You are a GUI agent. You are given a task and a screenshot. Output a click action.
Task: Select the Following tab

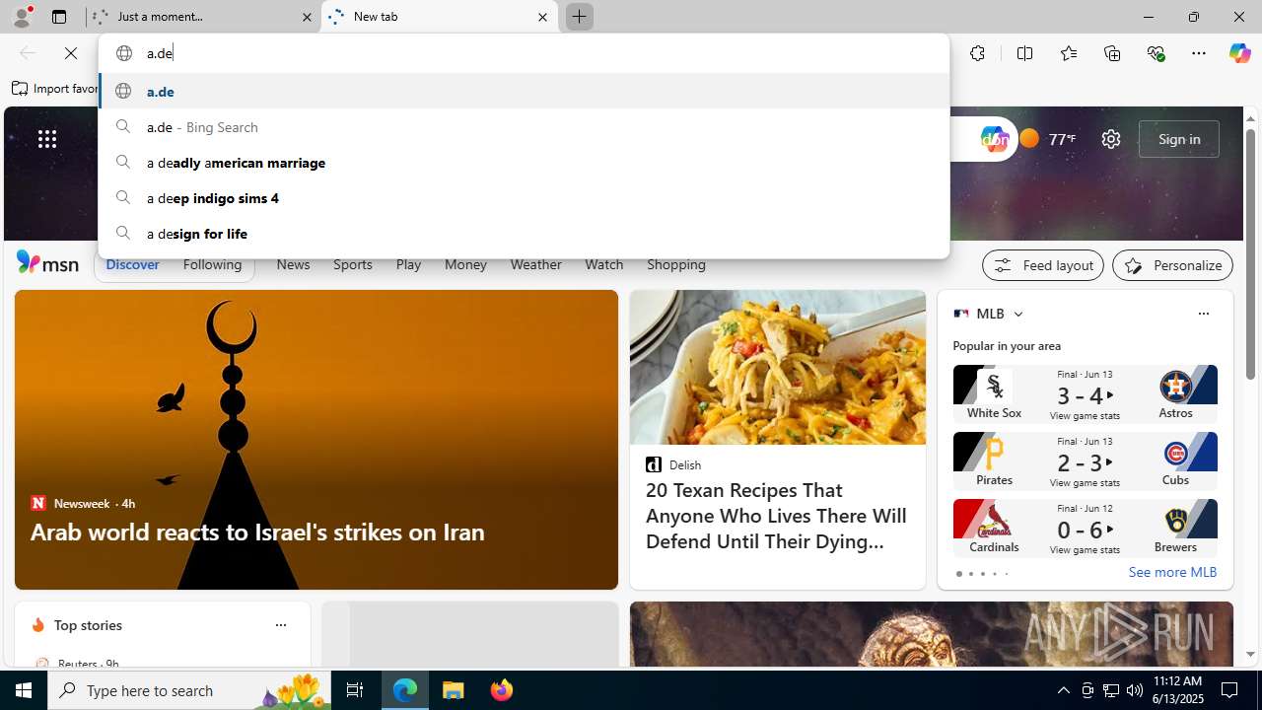point(212,264)
